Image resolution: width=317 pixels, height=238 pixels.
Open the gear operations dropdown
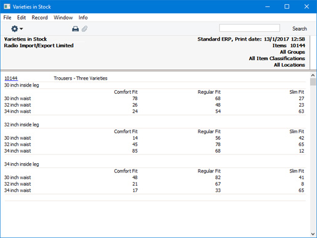[x=17, y=29]
